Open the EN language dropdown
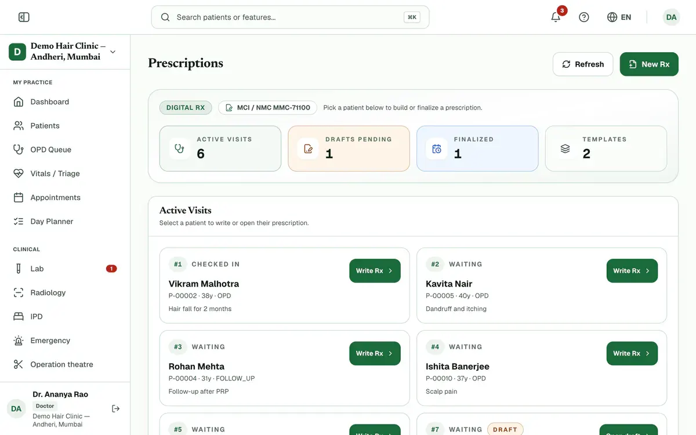Image resolution: width=696 pixels, height=435 pixels. coord(619,17)
